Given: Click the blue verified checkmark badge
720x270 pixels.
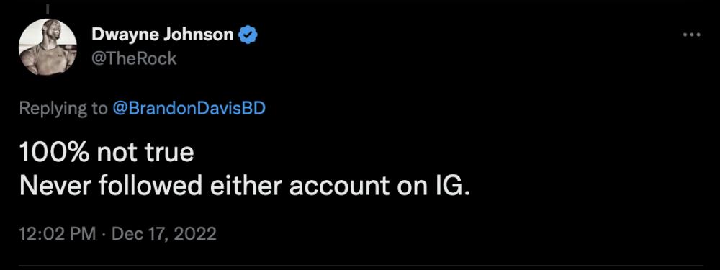Looking at the screenshot, I should pos(248,35).
